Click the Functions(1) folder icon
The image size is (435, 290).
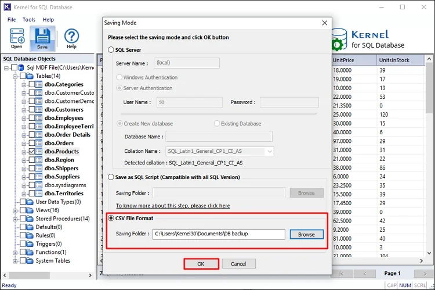coord(30,252)
